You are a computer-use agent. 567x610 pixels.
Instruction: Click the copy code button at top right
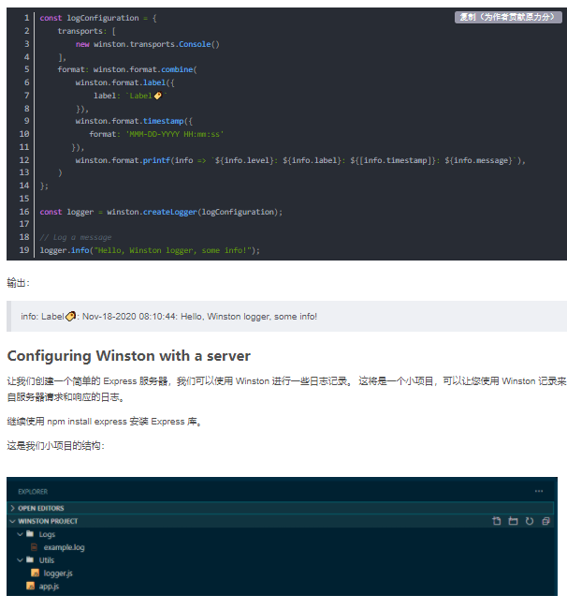click(508, 17)
